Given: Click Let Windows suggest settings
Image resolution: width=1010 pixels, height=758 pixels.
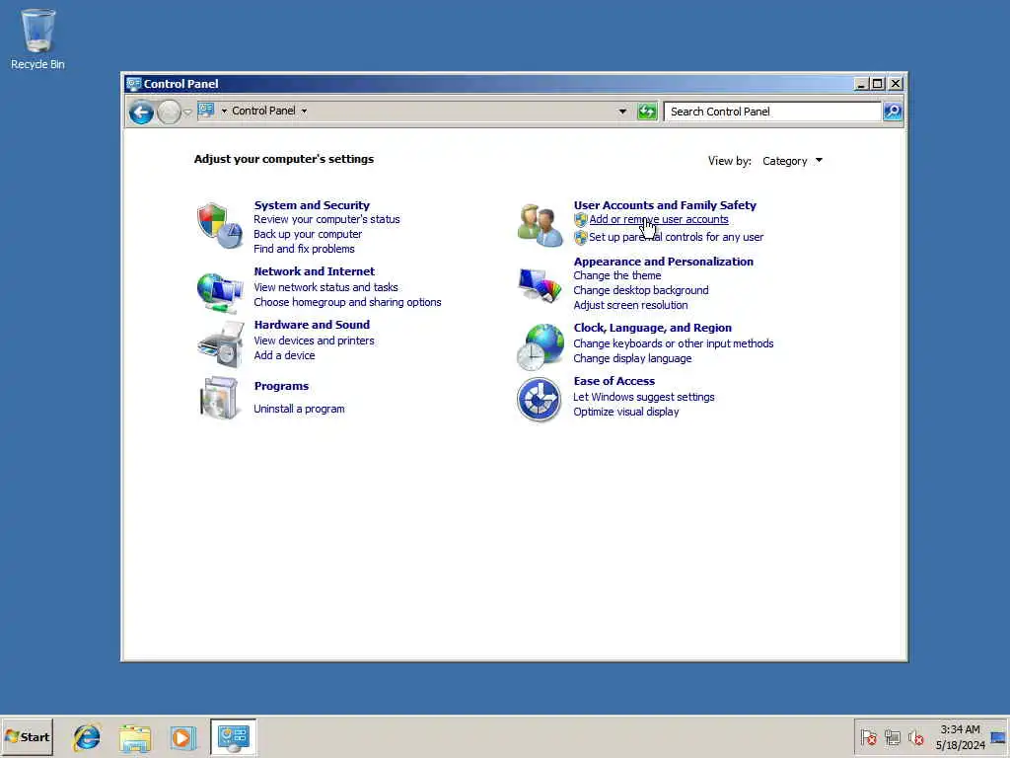Looking at the screenshot, I should click(x=643, y=398).
